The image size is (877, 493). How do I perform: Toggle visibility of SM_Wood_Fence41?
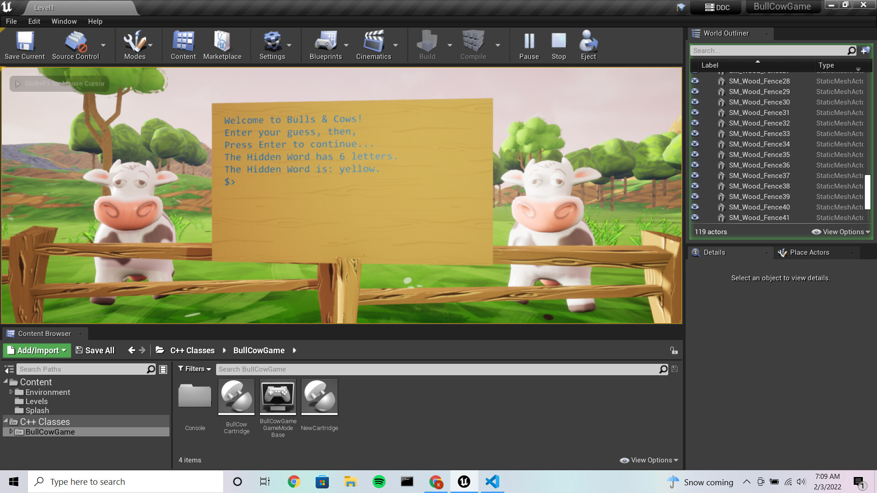pos(695,217)
